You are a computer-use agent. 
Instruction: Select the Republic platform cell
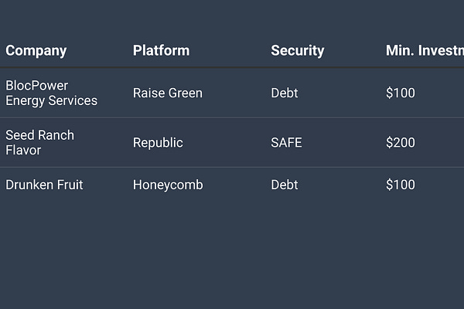click(158, 143)
